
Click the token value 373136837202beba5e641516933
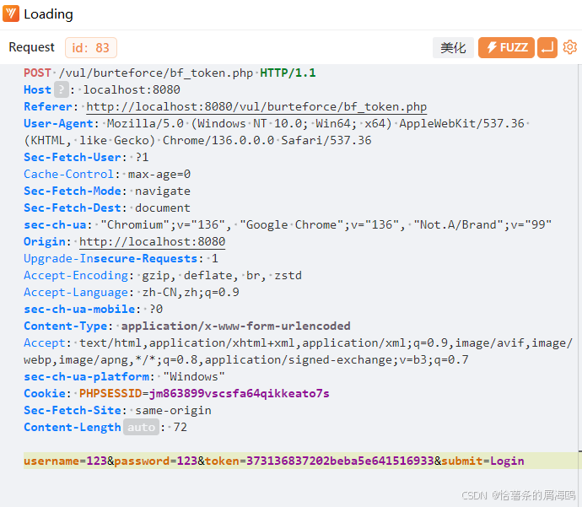click(340, 461)
